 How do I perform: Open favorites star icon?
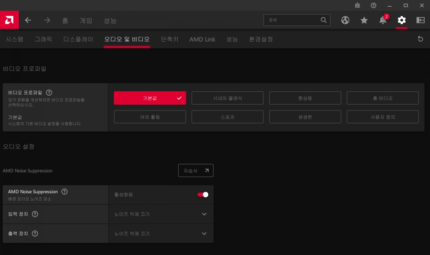pos(364,20)
